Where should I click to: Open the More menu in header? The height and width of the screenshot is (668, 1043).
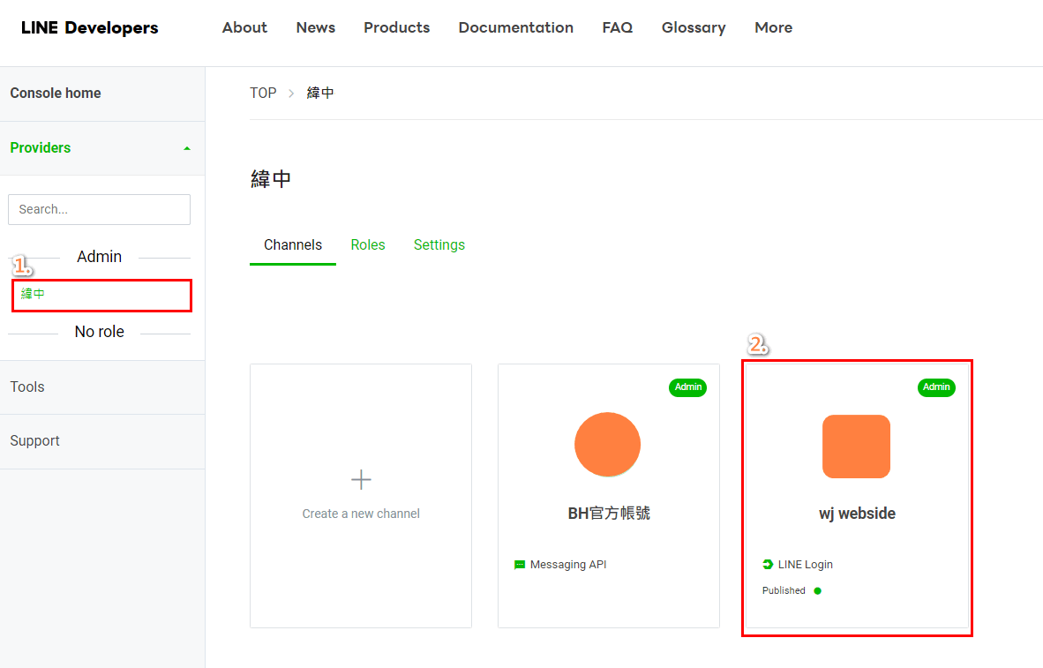(773, 27)
